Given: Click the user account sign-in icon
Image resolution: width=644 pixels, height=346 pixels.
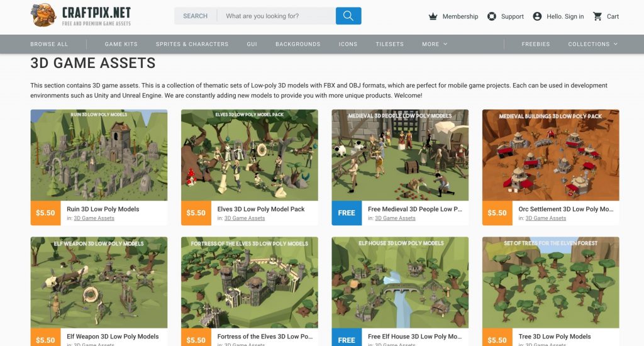Looking at the screenshot, I should 537,16.
